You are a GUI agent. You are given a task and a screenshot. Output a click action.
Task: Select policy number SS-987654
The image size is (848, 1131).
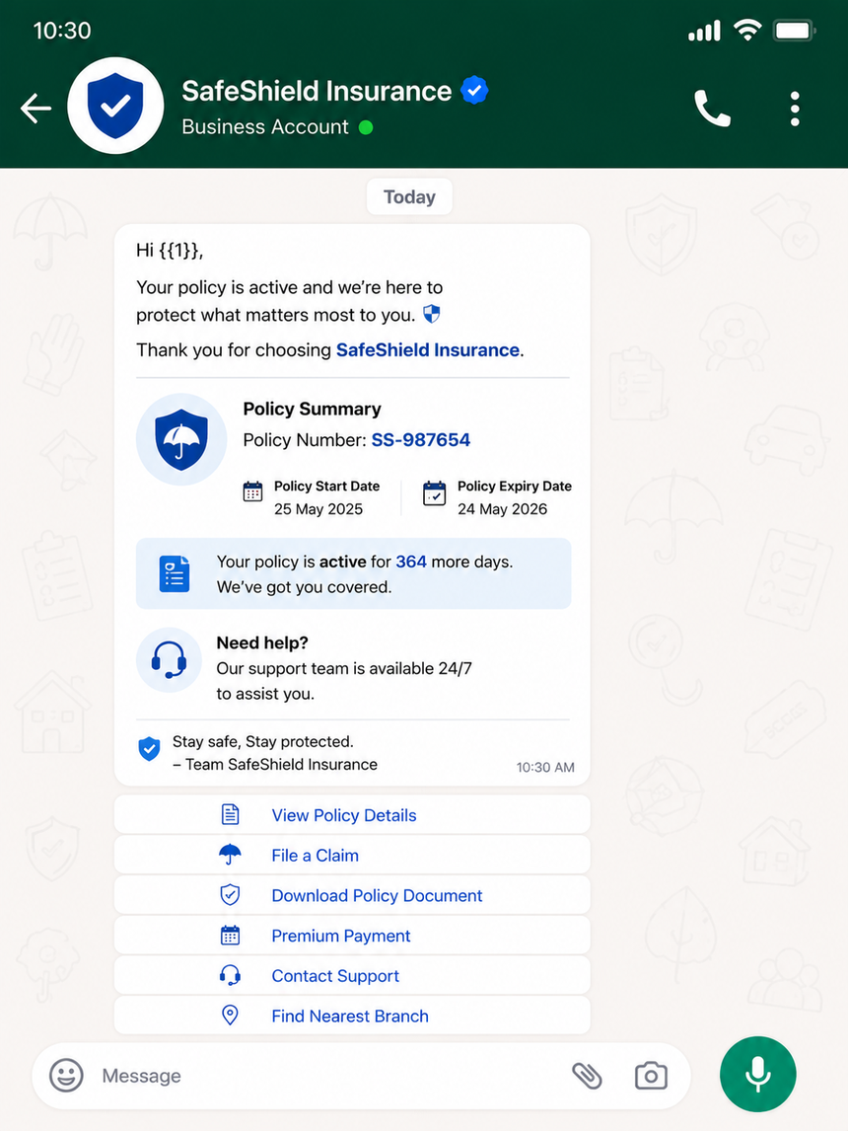[x=421, y=440]
